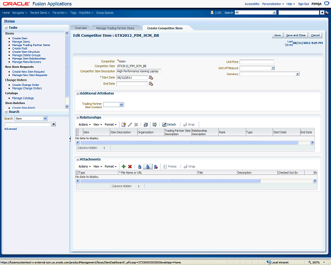
Task: Collapse the Attachments section
Action: point(78,159)
